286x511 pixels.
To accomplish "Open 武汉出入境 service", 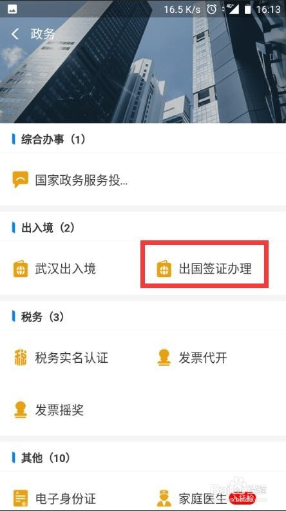I will tap(66, 269).
